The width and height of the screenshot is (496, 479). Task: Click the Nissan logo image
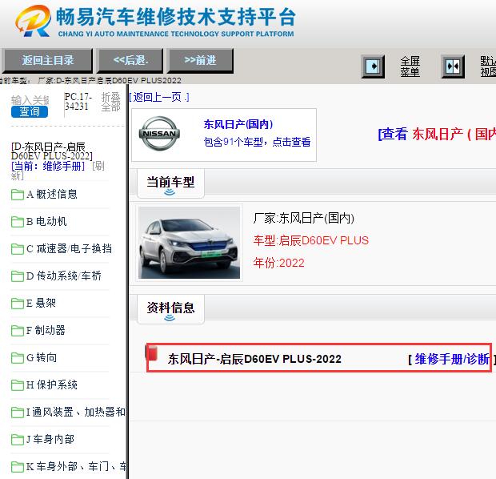point(159,134)
